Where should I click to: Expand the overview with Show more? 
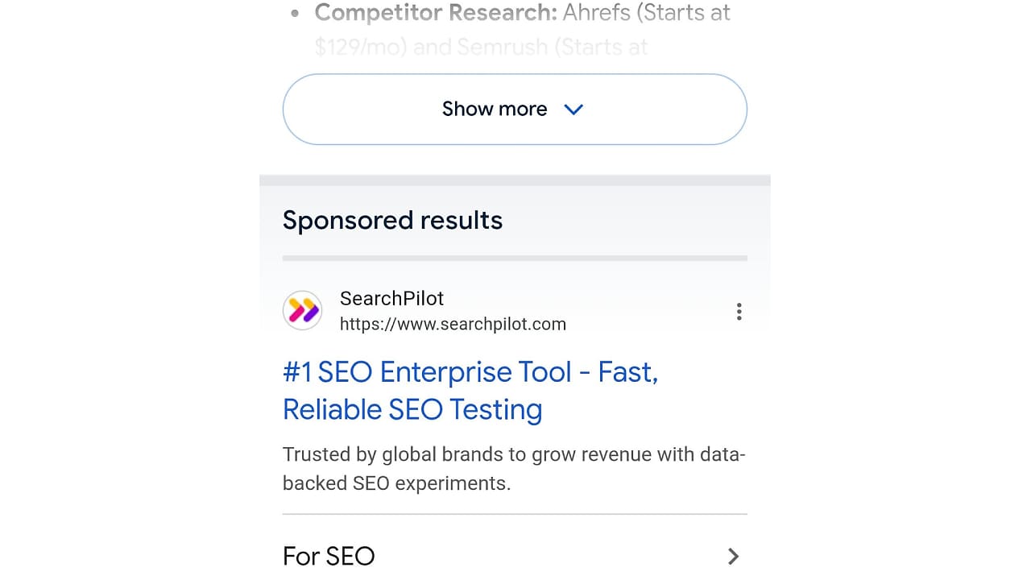515,110
